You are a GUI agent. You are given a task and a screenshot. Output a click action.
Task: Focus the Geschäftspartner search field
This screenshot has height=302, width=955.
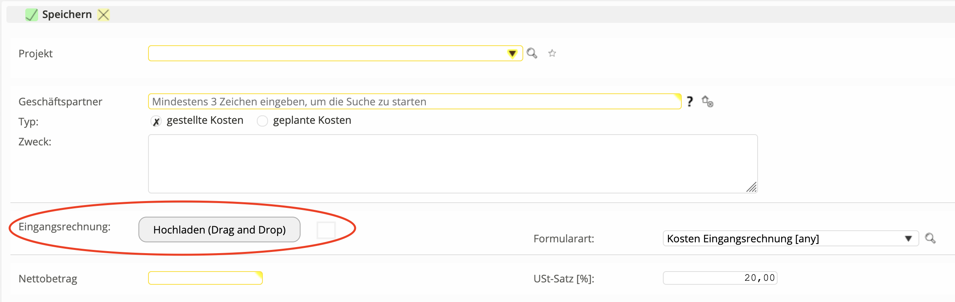413,102
